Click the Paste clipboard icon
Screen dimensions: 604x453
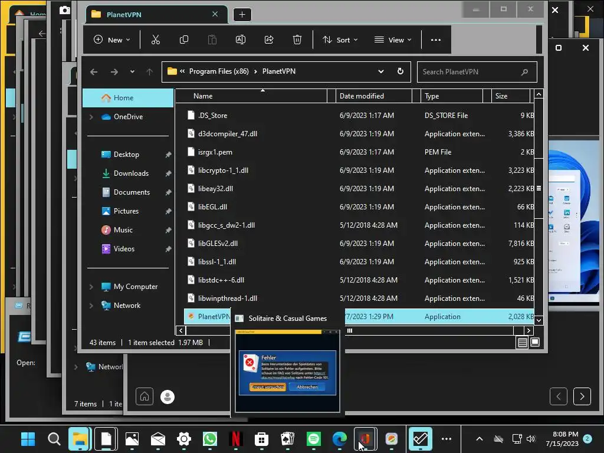point(212,40)
